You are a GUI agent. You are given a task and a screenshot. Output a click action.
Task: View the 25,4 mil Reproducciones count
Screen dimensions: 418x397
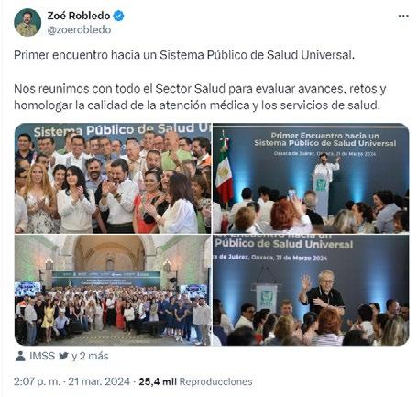click(195, 381)
